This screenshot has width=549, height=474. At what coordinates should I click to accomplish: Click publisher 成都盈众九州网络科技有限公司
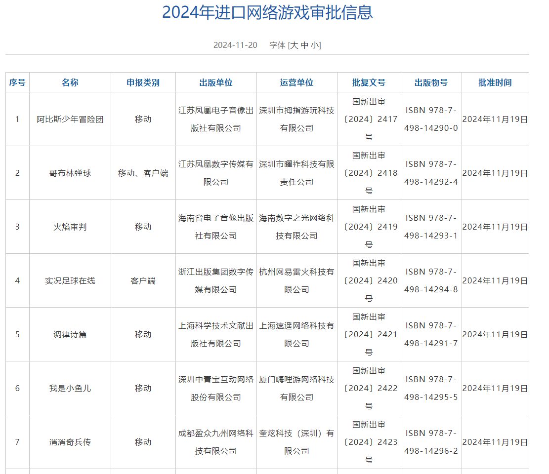216,442
